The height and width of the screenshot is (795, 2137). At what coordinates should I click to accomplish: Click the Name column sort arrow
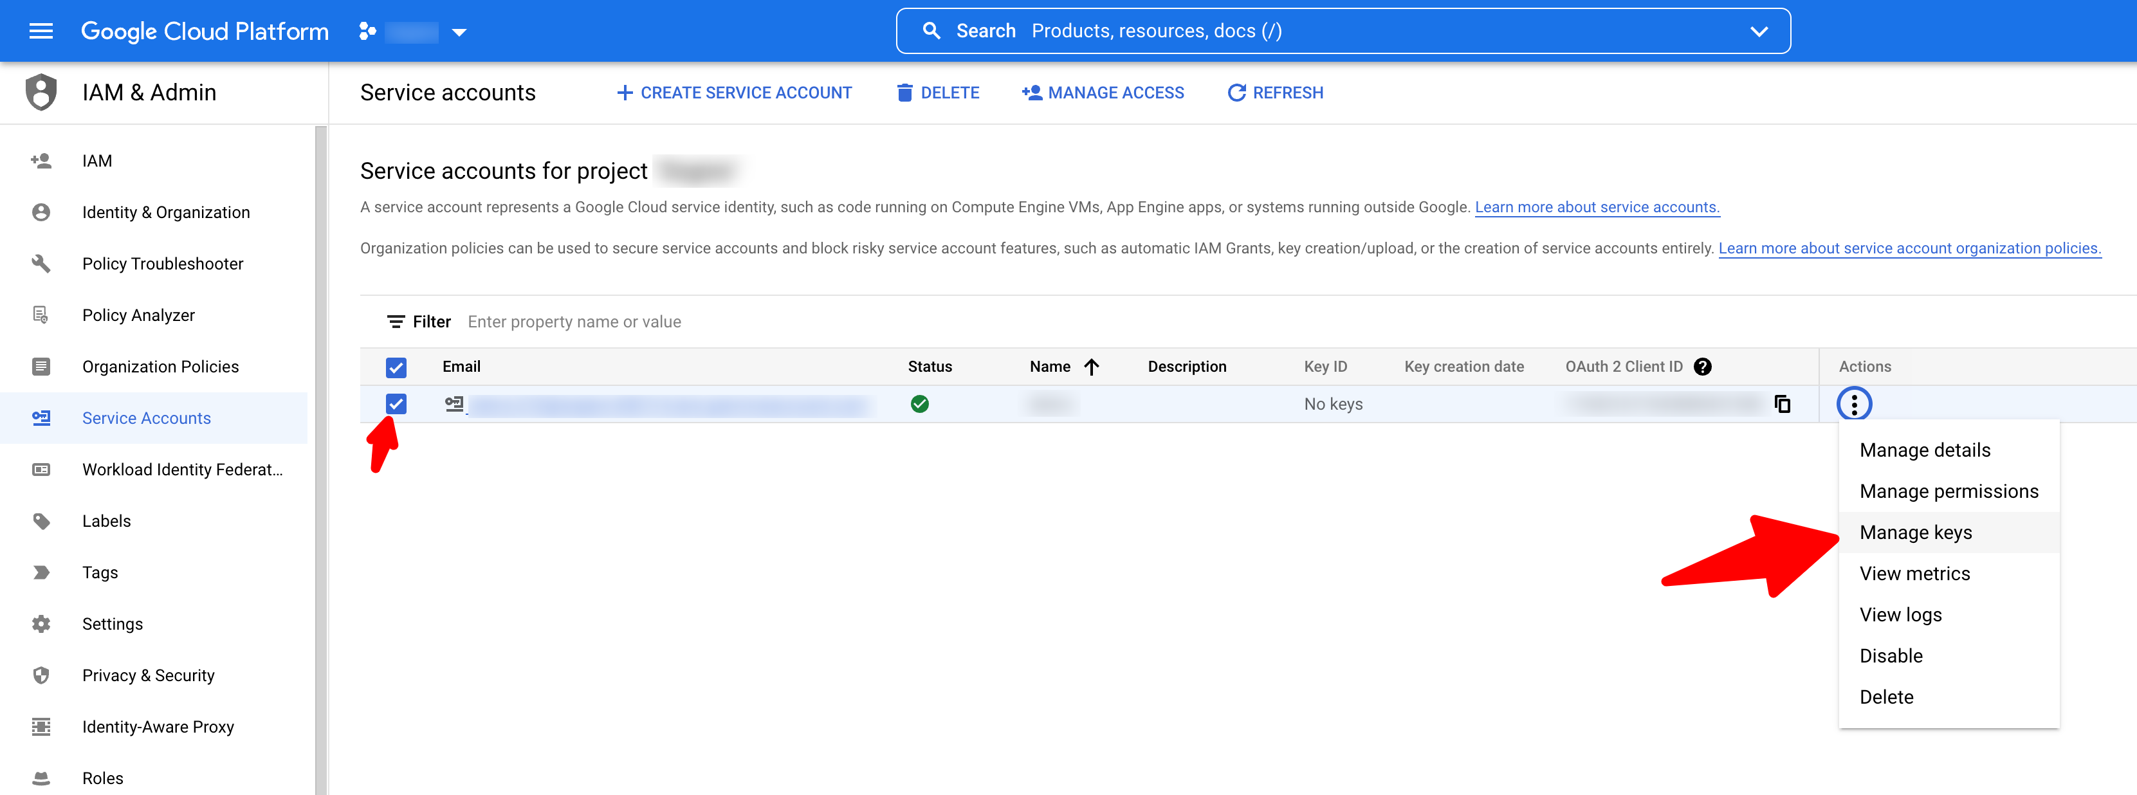(x=1091, y=367)
